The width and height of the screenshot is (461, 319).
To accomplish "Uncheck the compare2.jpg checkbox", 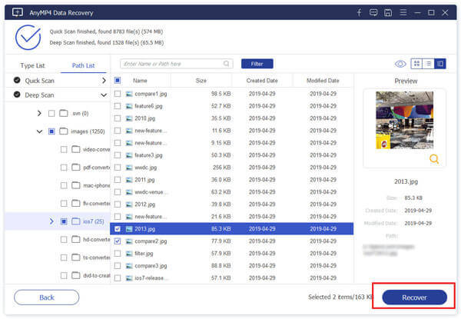I will point(118,241).
